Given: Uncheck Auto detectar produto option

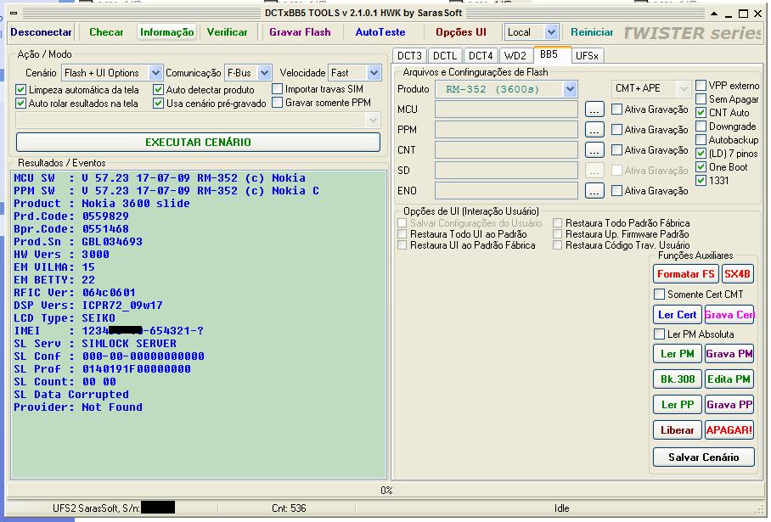Looking at the screenshot, I should [x=159, y=90].
